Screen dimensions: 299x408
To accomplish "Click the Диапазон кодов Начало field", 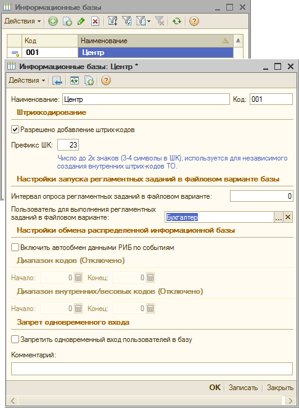I will (57, 278).
